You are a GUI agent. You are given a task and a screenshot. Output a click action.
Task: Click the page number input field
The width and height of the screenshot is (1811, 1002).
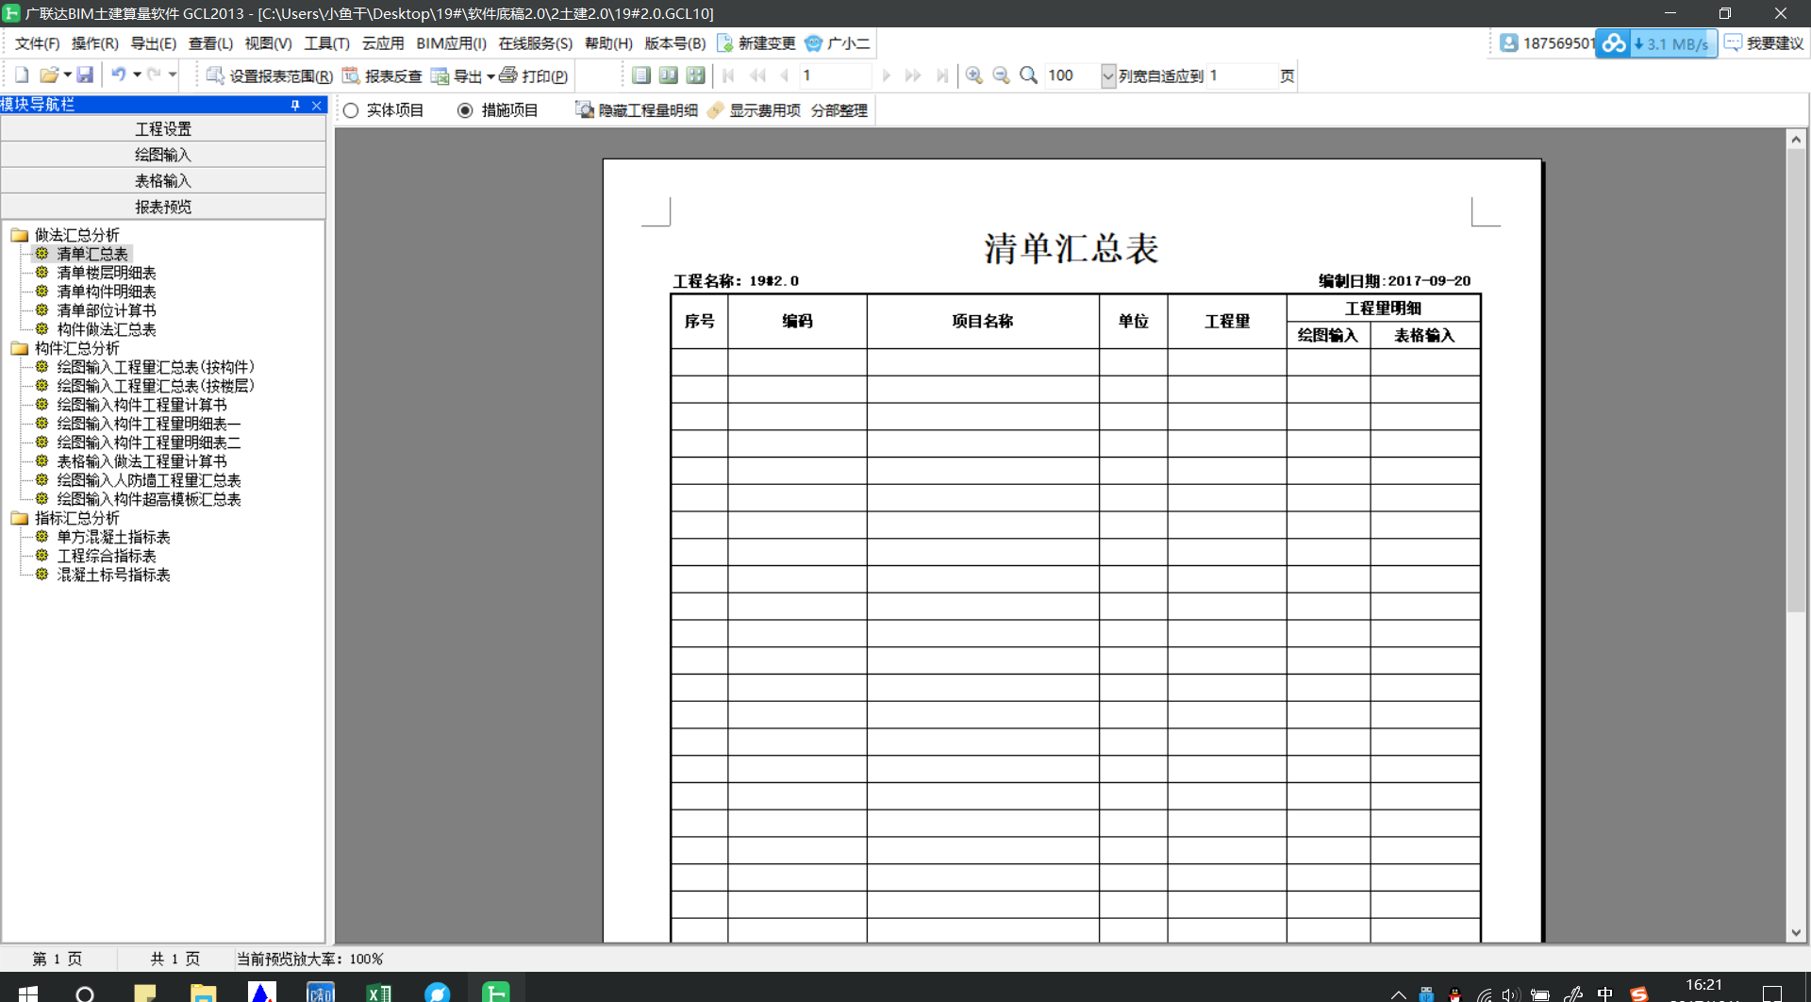click(x=835, y=75)
